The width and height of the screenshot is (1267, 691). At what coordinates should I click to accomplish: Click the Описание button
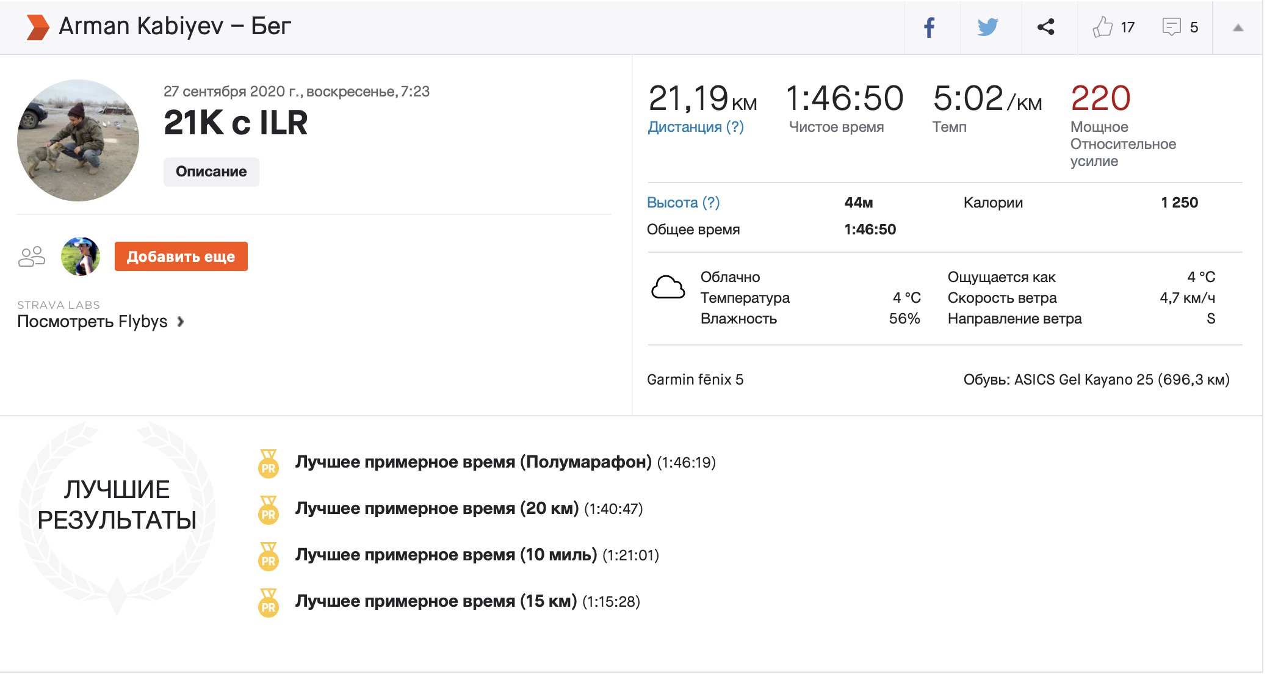click(211, 172)
